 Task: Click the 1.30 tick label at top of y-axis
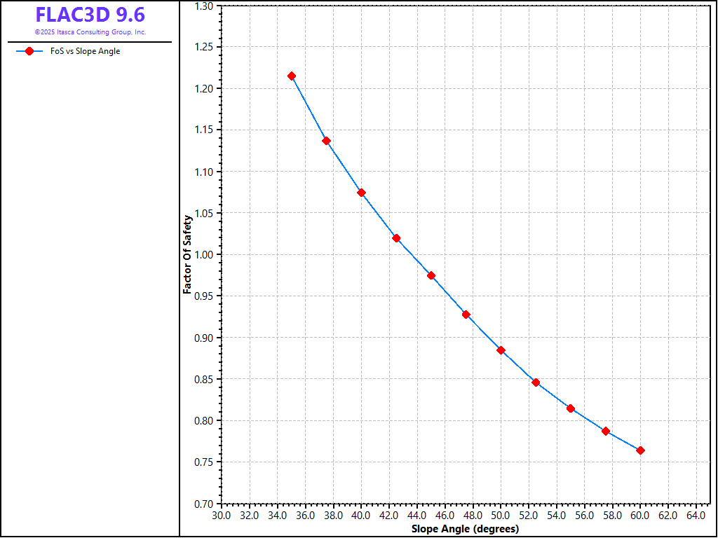pos(204,6)
